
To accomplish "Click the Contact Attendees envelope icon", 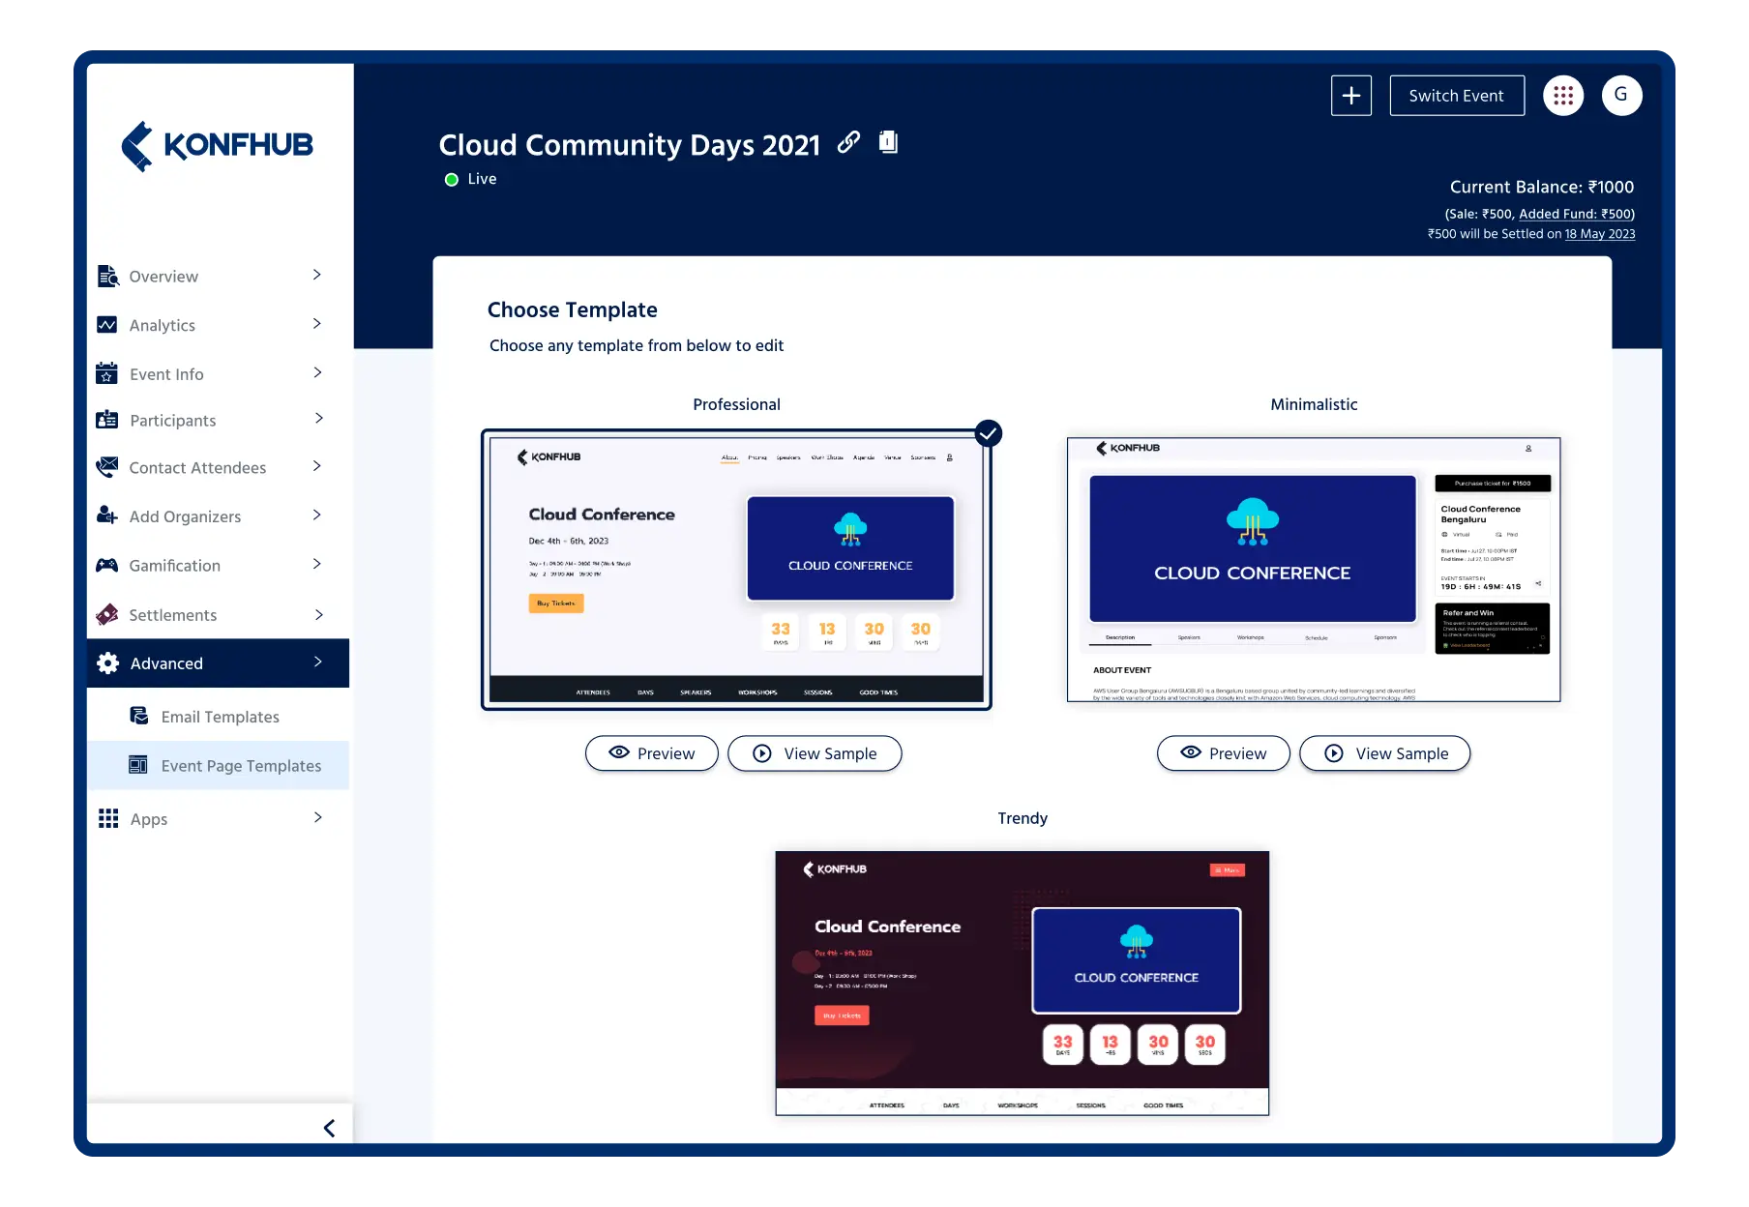I will coord(107,467).
